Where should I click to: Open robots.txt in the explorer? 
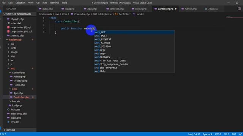click(16, 23)
